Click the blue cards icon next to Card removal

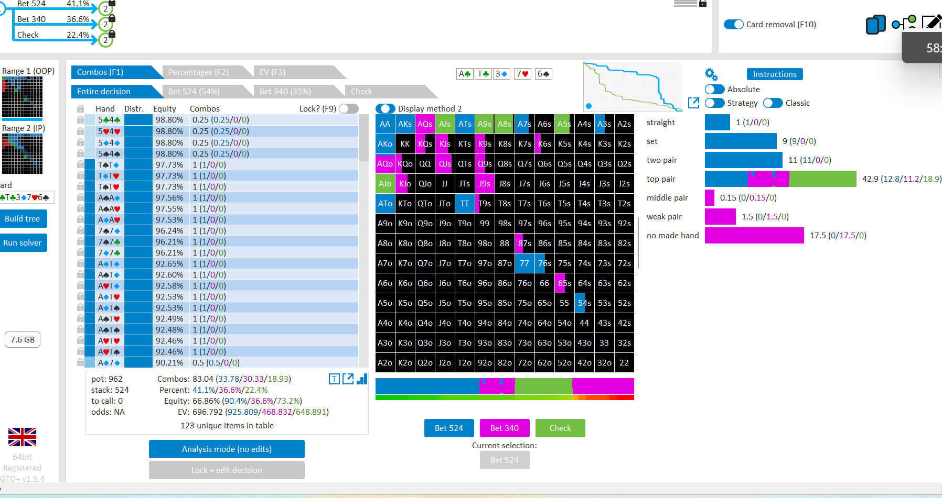click(875, 25)
